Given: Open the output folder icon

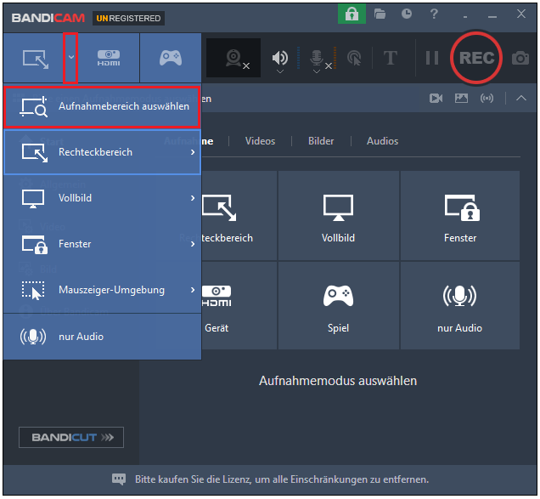Looking at the screenshot, I should click(380, 14).
